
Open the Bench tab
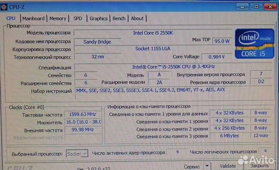tap(119, 19)
